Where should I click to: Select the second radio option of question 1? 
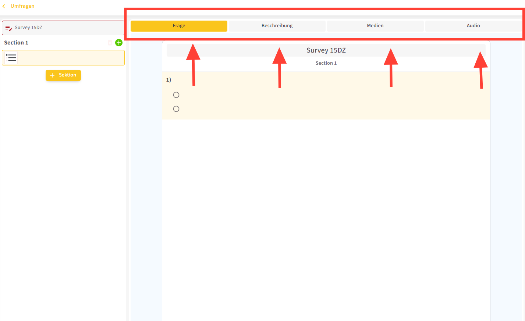[176, 109]
